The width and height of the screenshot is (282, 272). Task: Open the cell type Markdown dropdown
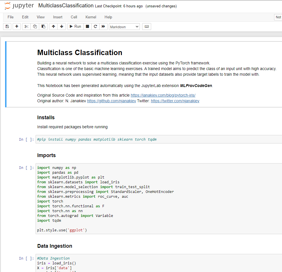124,27
